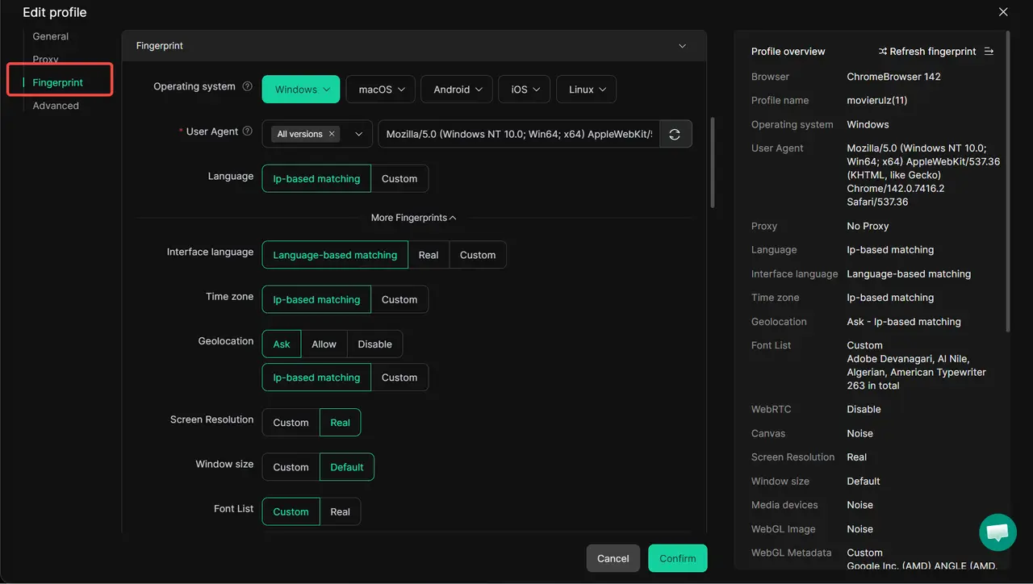The image size is (1033, 584).
Task: Click the Cancel button
Action: tap(613, 558)
